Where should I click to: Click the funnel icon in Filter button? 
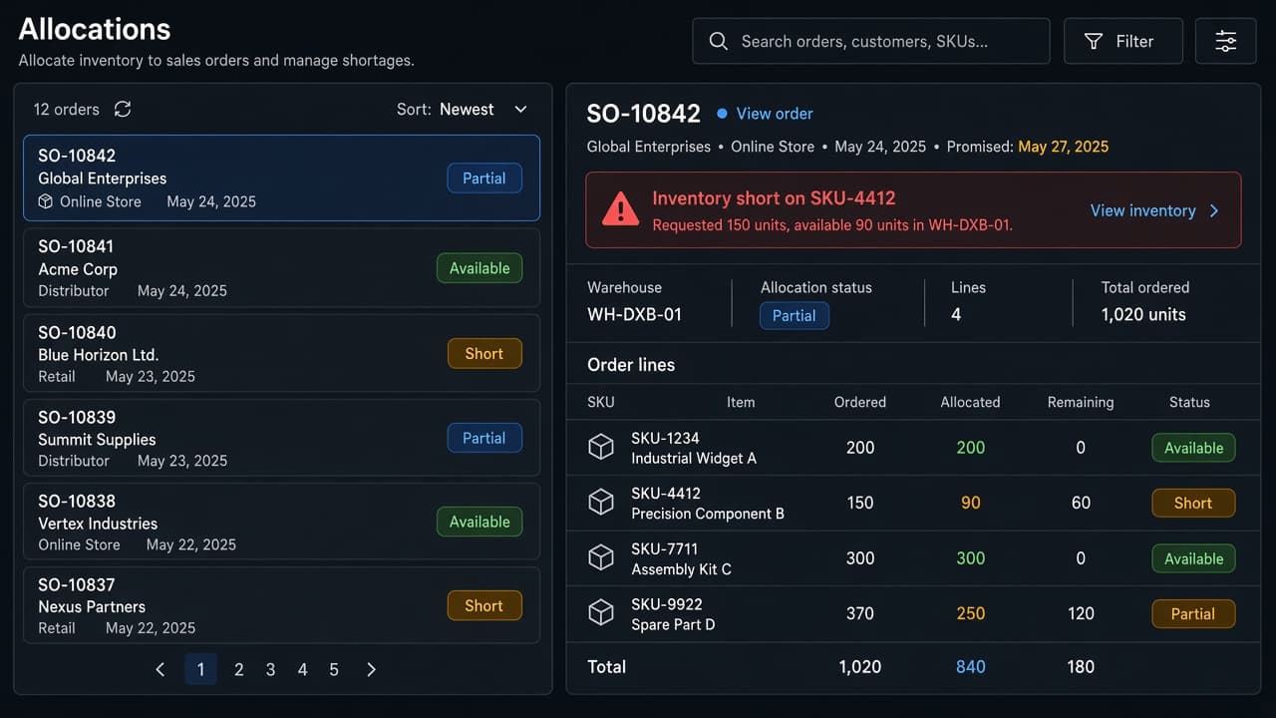point(1094,41)
